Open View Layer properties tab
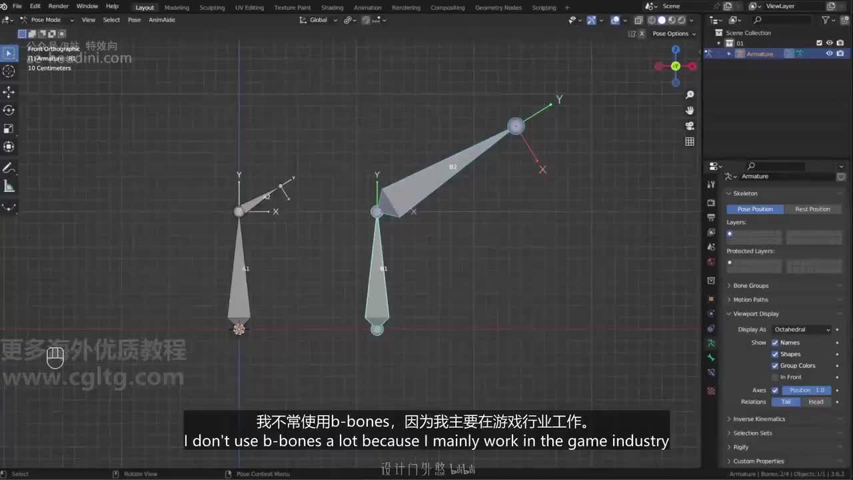Image resolution: width=853 pixels, height=480 pixels. click(711, 232)
